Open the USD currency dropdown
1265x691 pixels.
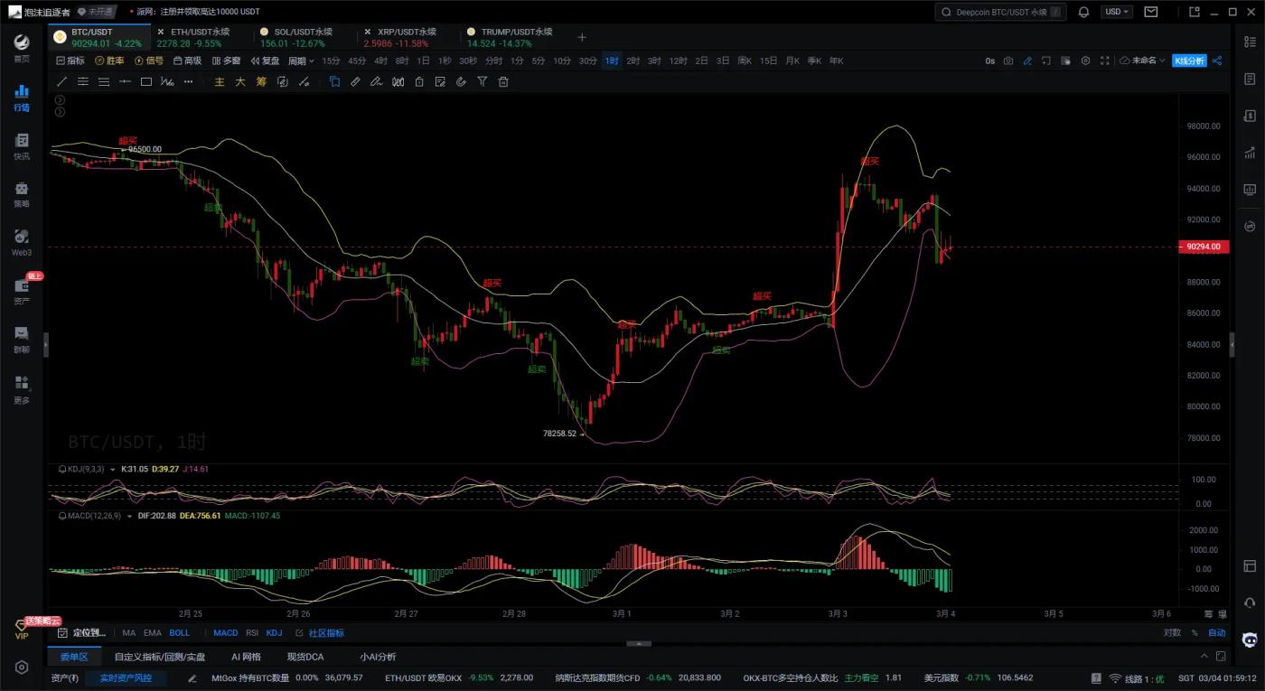coord(1117,12)
